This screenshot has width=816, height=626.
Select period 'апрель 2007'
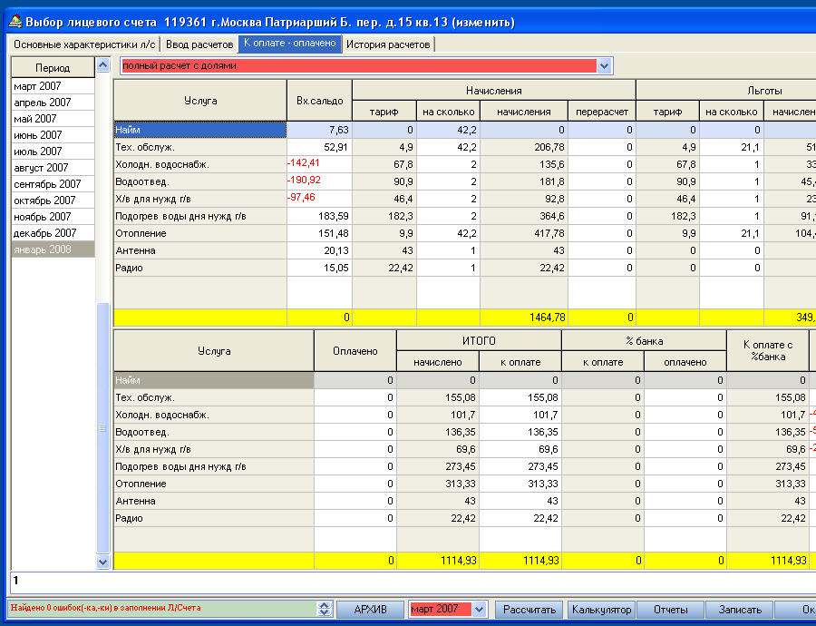click(53, 103)
